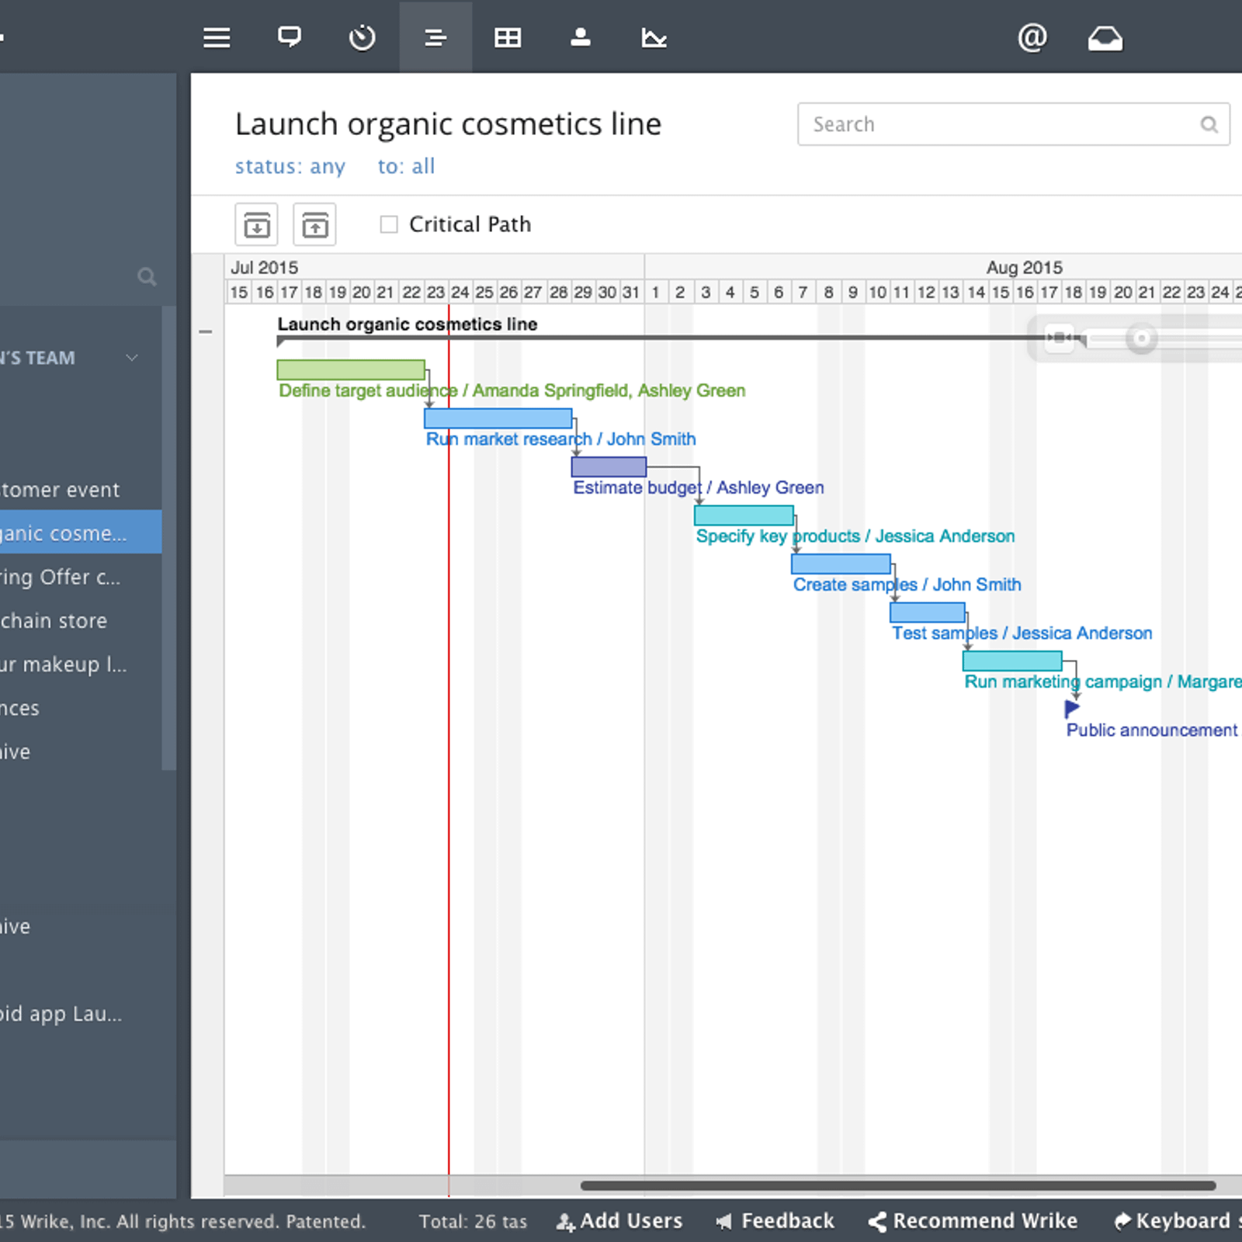Switch to the table view icon

pyautogui.click(x=508, y=37)
